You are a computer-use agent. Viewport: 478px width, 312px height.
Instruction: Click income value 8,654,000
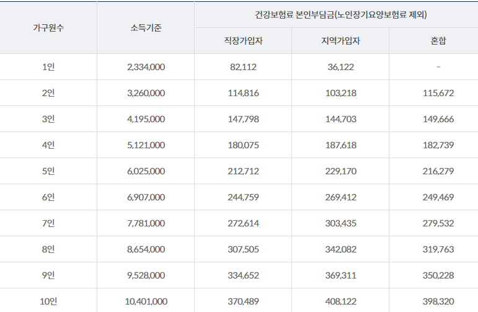tap(146, 249)
